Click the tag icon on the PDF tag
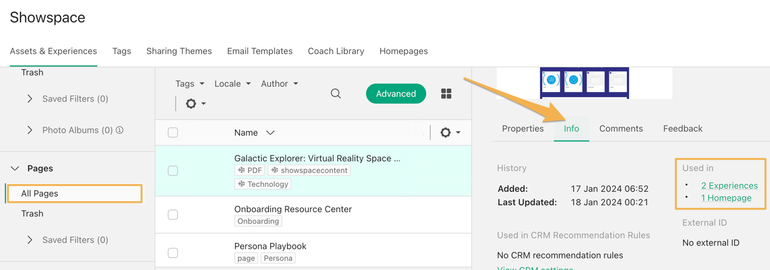Screen dimensions: 770x270 tap(241, 170)
